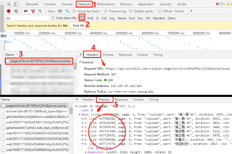This screenshot has height=154, width=232.
Task: Close the lower request details pane
Action: click(77, 99)
